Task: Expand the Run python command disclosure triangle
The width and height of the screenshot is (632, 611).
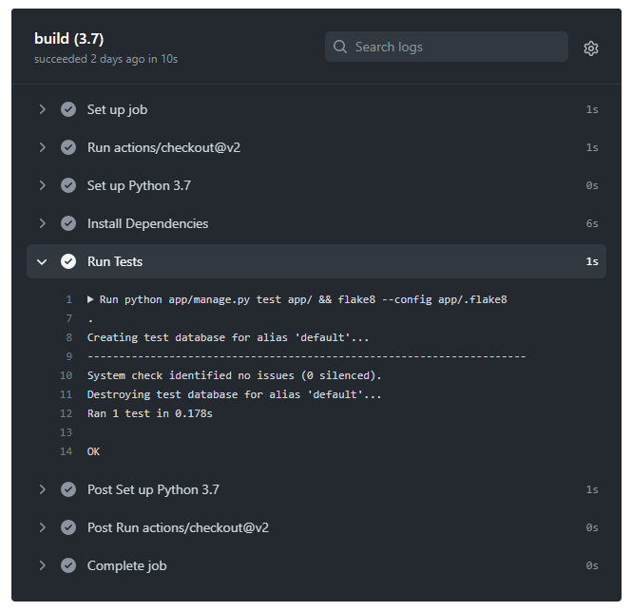Action: click(90, 299)
